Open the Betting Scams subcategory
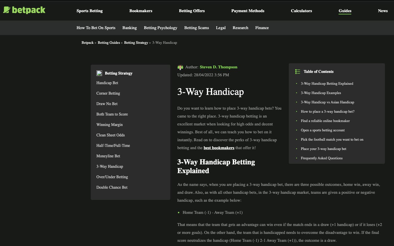Image resolution: width=394 pixels, height=246 pixels. [x=196, y=28]
